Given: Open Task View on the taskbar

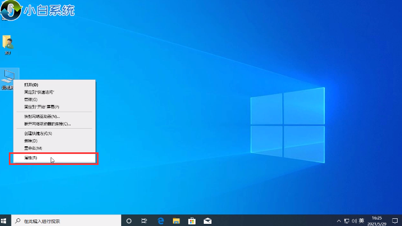Looking at the screenshot, I should point(144,221).
